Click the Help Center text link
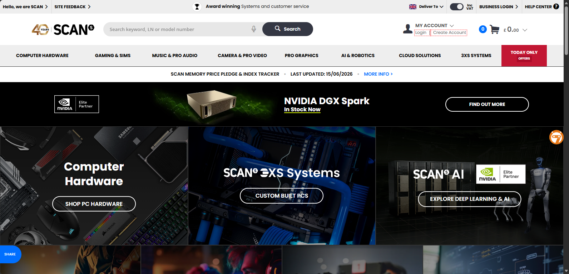Viewport: 569px width, 274px height. (538, 7)
